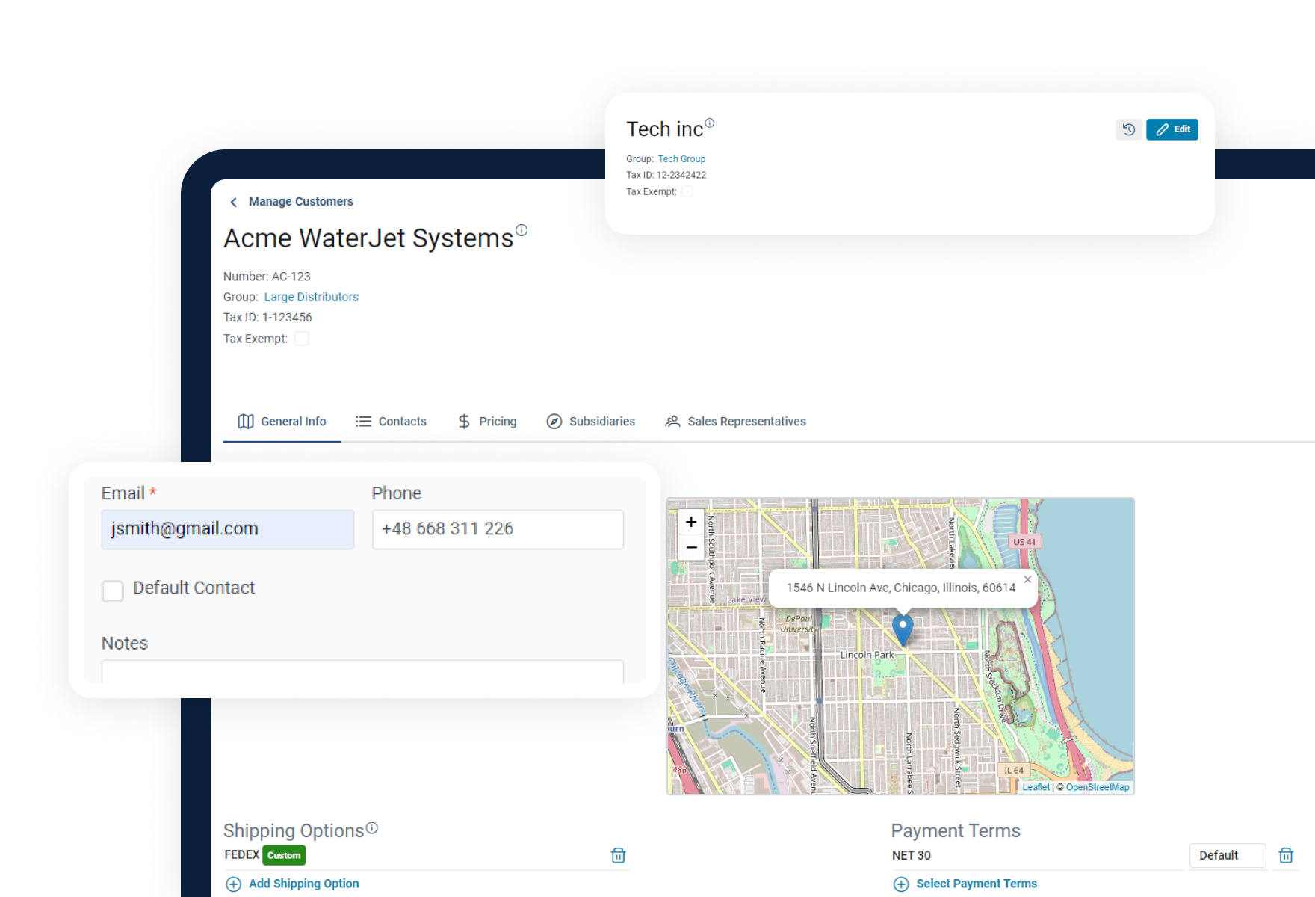Viewport: 1315px width, 897px height.
Task: Click info icon beside Shipping Options
Action: pos(372,828)
